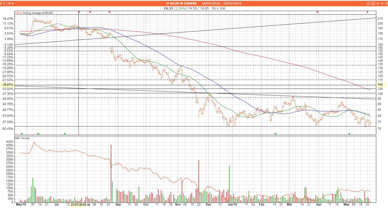388x208 pixels.
Task: Click the UBXN Moving Average 20/50/200 label
Action: click(x=34, y=13)
